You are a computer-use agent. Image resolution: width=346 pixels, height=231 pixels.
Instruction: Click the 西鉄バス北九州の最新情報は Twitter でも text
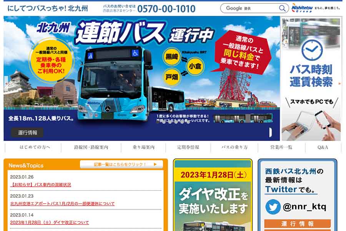294,181
